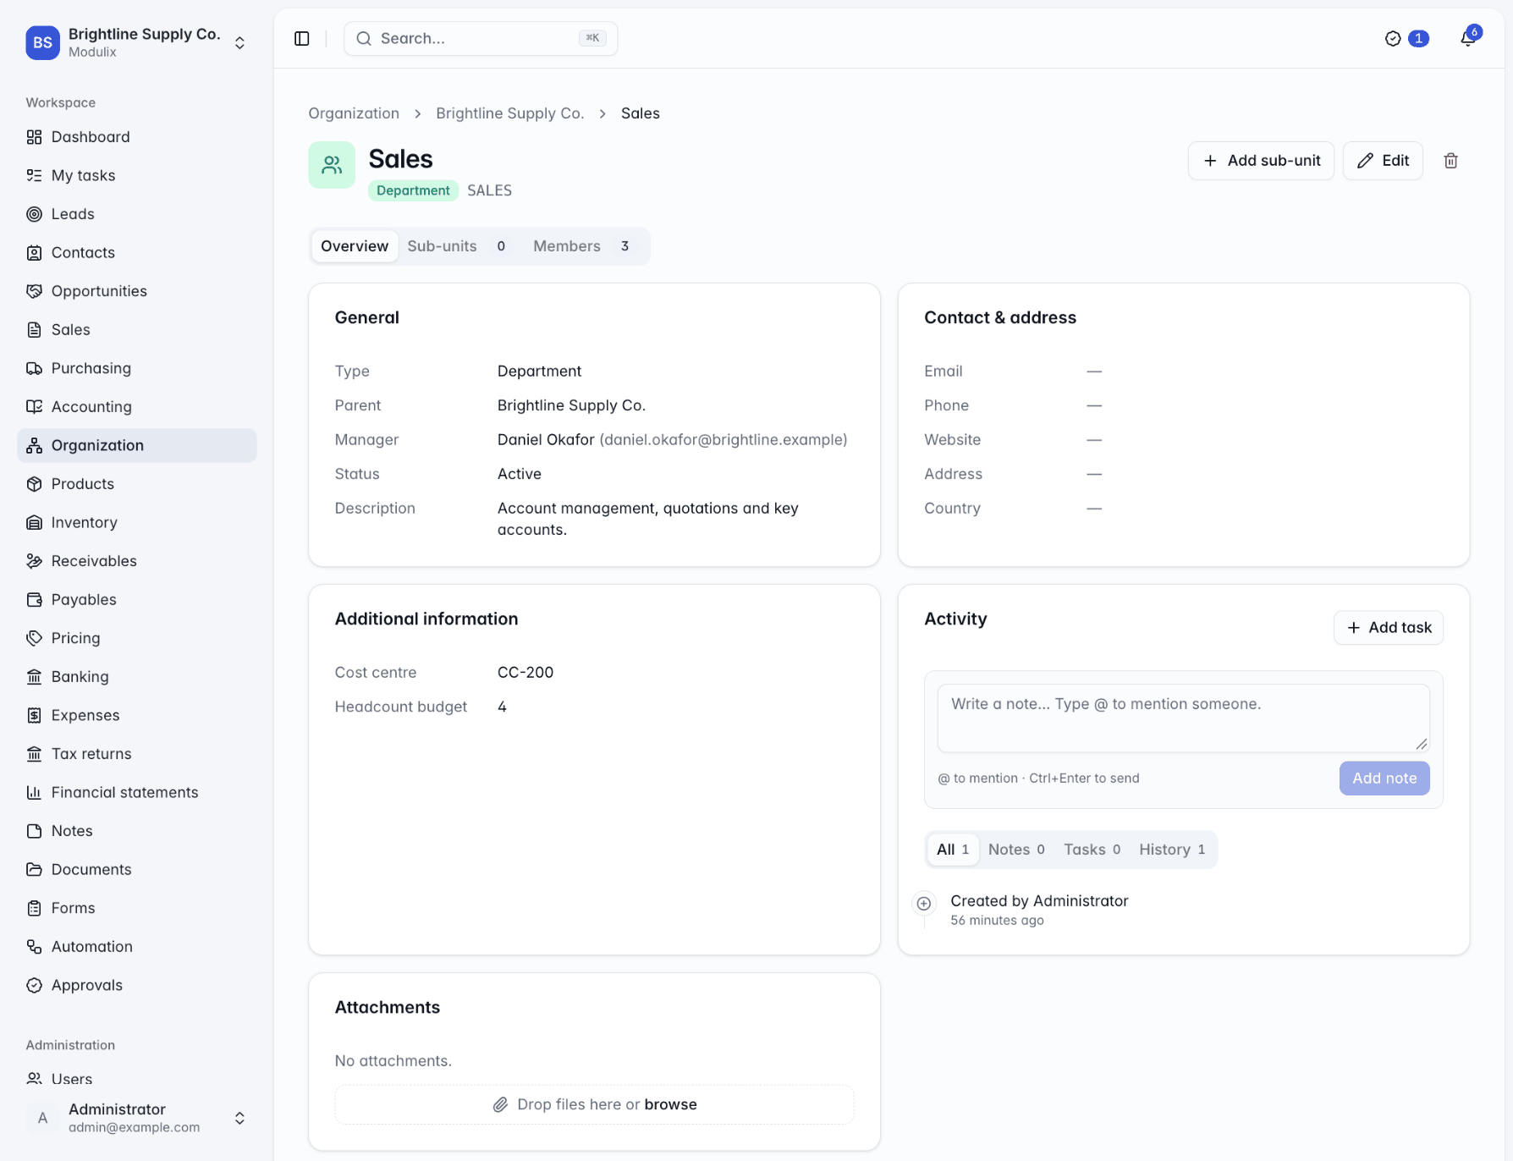Expand the Administrator account menu
This screenshot has height=1161, width=1513.
coord(136,1118)
